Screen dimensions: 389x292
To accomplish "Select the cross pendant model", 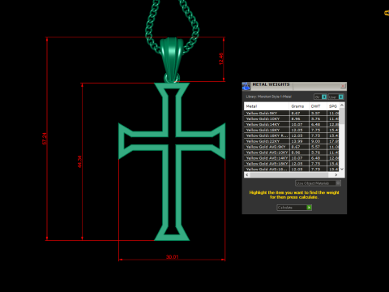I will [172, 161].
